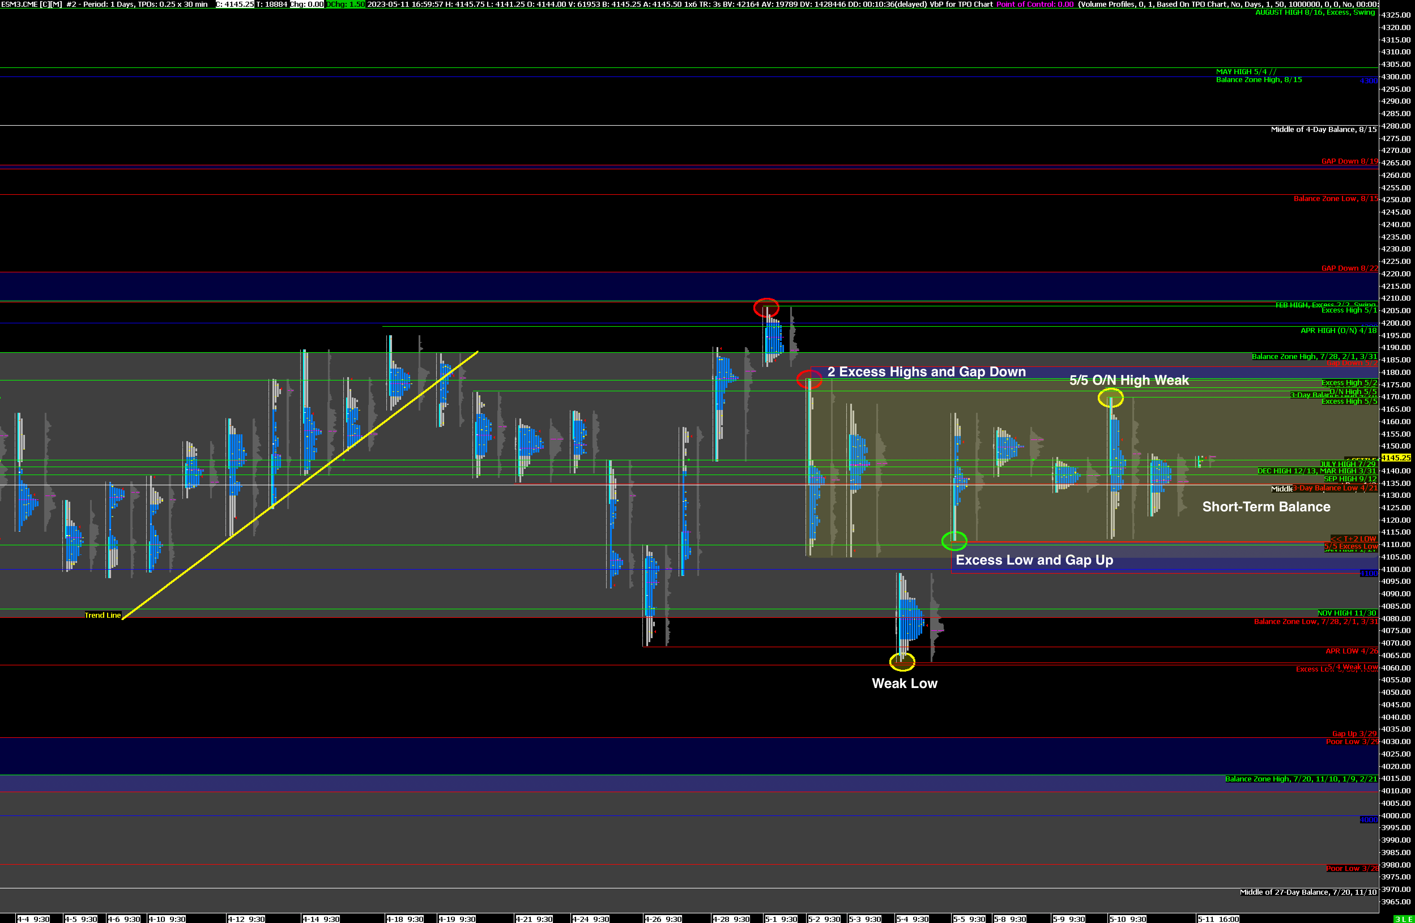Click the red circle marking the 5/1 excess high
The width and height of the screenshot is (1415, 923).
coord(766,308)
